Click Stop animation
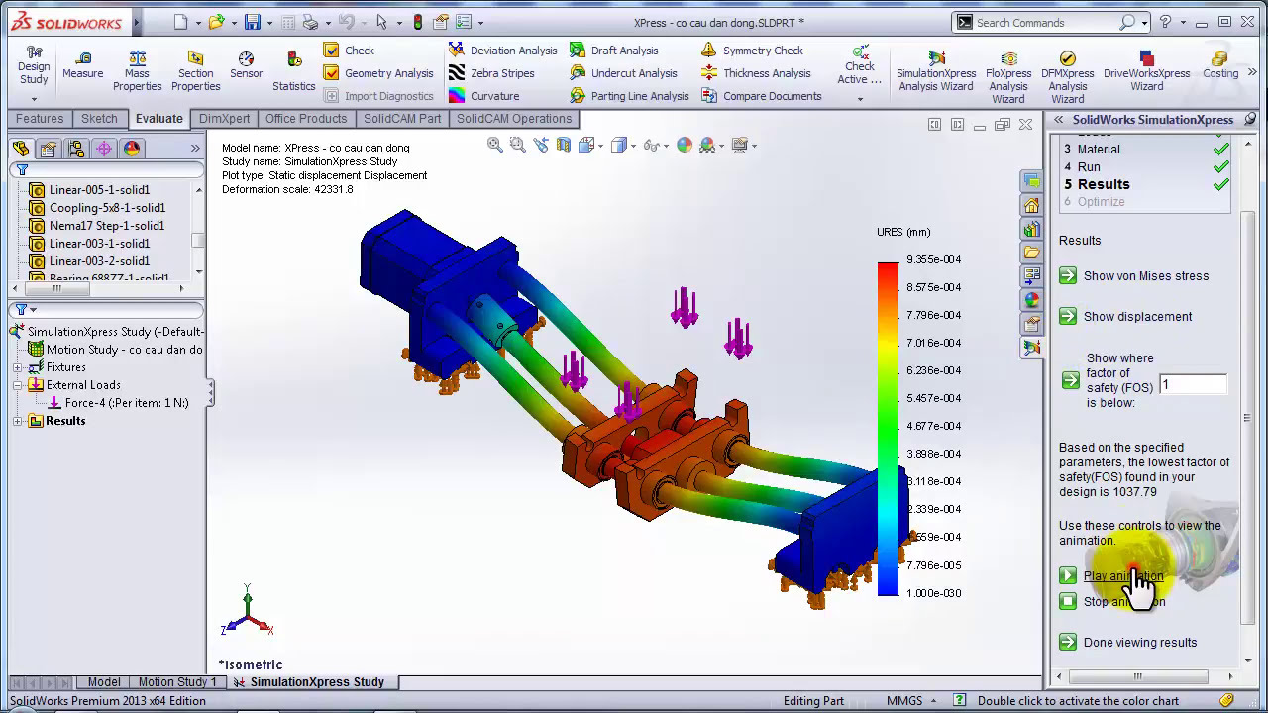 (1112, 601)
